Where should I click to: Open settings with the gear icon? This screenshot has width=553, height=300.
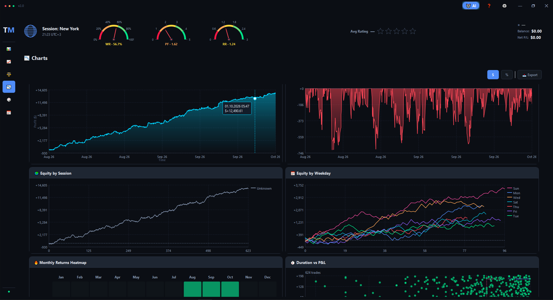(504, 6)
